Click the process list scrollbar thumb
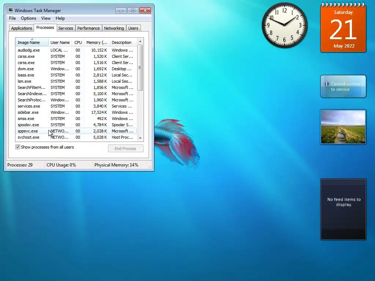Image resolution: width=375 pixels, height=281 pixels. coord(140,68)
